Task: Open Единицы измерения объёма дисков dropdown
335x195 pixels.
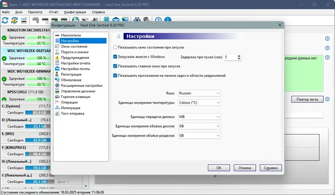Action: [x=199, y=126]
